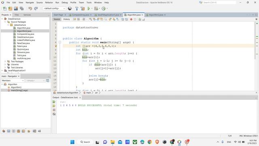Click main in the breadcrumb bar
The image size is (259, 146).
[88, 93]
